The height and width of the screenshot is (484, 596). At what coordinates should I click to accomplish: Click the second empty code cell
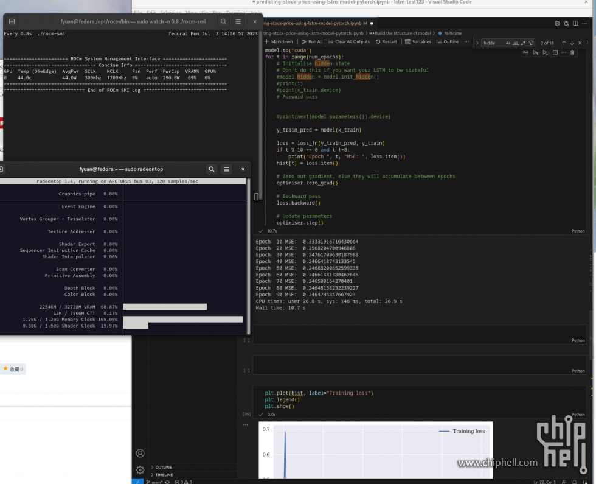[420, 365]
